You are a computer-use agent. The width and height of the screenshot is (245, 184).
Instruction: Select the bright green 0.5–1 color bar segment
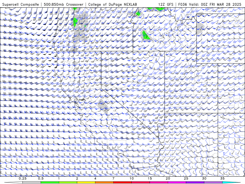pos(50,182)
